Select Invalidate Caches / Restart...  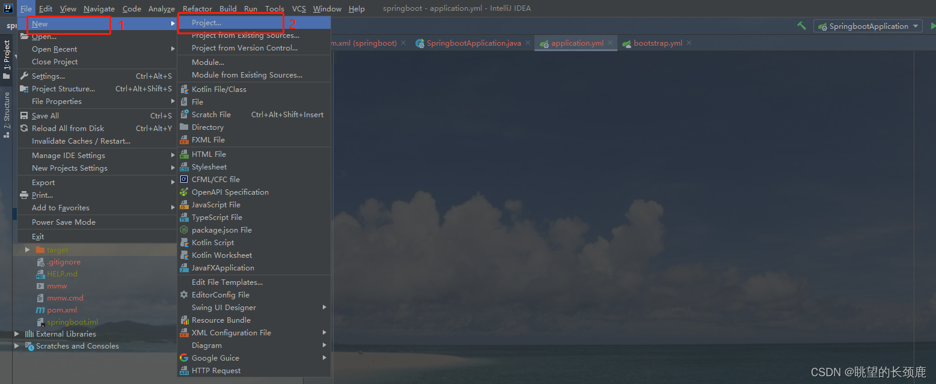point(98,141)
